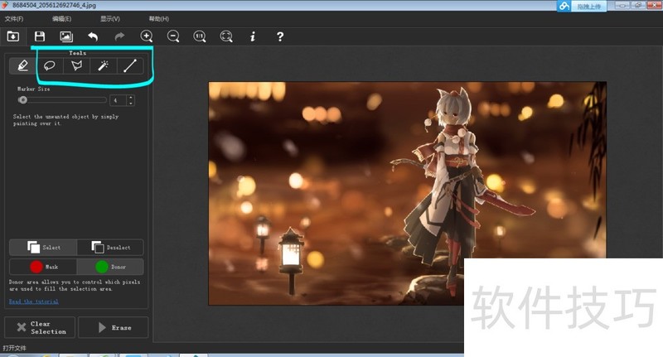Viewport: 663px width, 357px height.
Task: Click the fit to window zoom icon
Action: [226, 36]
